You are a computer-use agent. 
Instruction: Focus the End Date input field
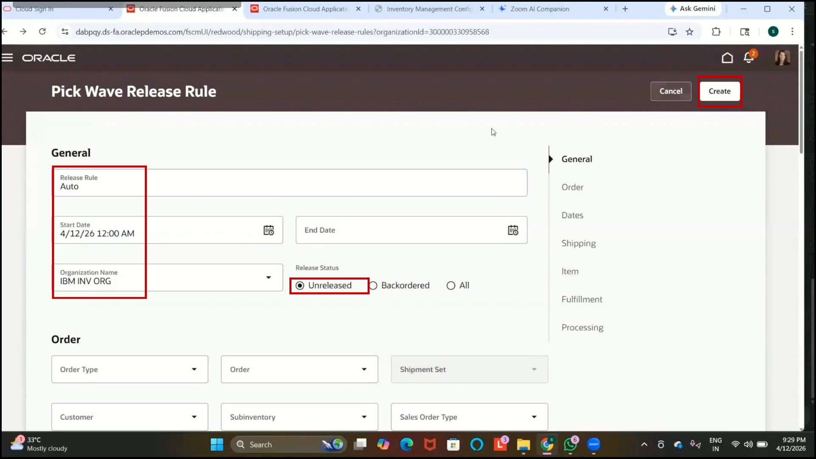(411, 230)
